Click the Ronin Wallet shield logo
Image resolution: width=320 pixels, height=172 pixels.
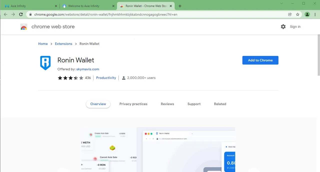[45, 63]
